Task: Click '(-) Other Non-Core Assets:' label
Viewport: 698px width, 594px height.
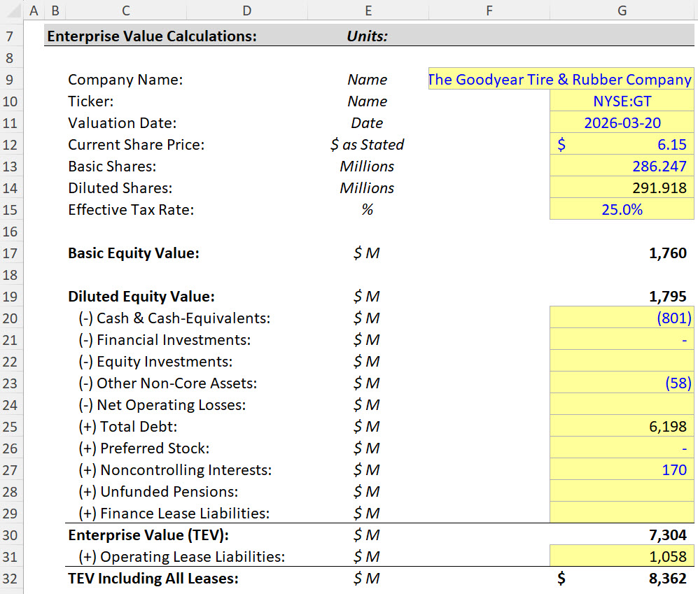Action: pyautogui.click(x=168, y=383)
